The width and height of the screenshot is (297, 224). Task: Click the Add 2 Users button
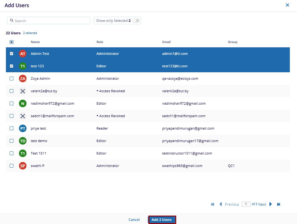[162, 220]
